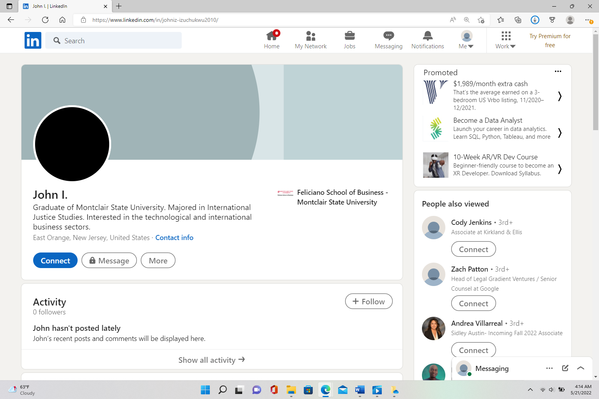
Task: Click chevron next to AR/VR Dev Course
Action: pyautogui.click(x=560, y=169)
